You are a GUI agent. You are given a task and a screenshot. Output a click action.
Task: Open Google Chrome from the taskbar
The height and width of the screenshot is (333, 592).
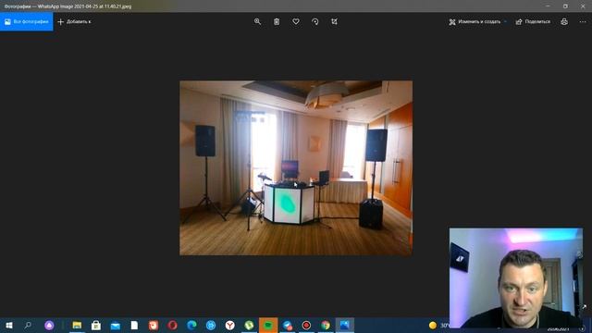click(326, 325)
